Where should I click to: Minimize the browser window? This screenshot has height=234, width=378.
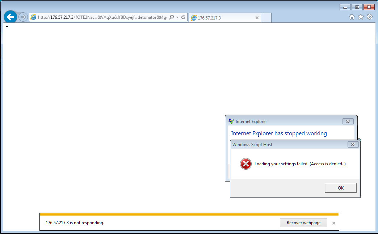[x=345, y=7]
